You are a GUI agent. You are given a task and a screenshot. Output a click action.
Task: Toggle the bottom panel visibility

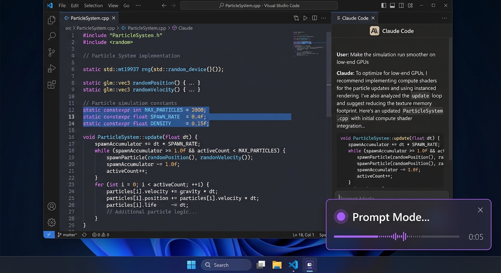(392, 5)
